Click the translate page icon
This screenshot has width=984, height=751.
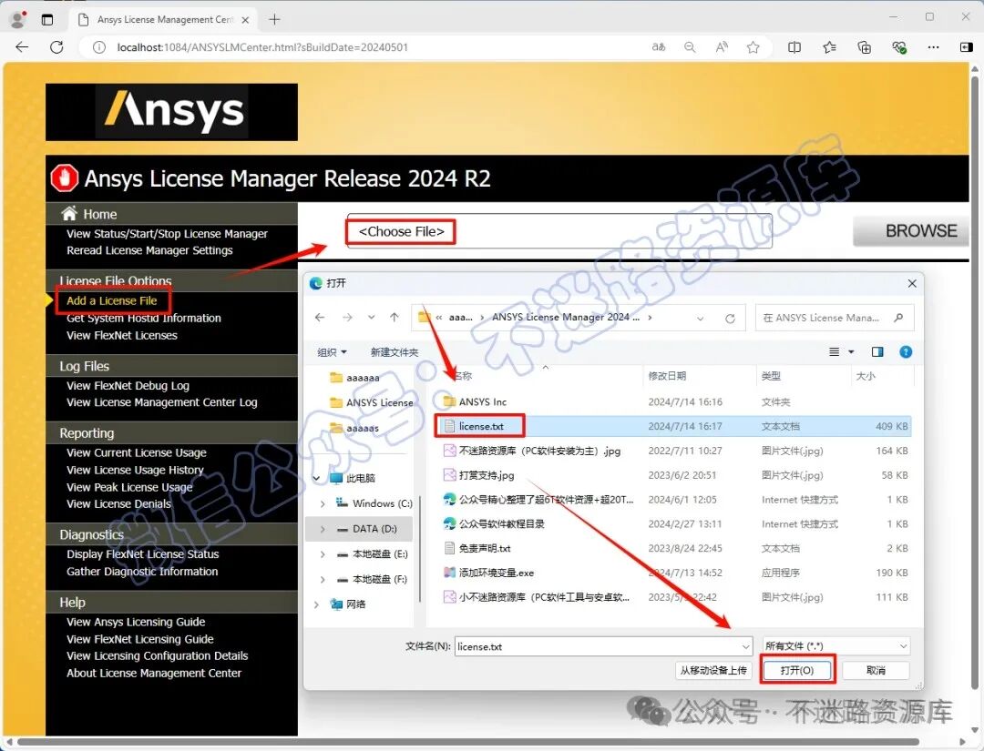[x=659, y=47]
